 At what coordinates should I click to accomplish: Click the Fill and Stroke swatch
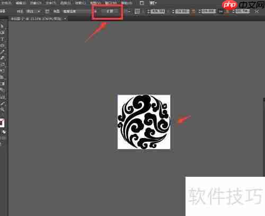[2, 123]
